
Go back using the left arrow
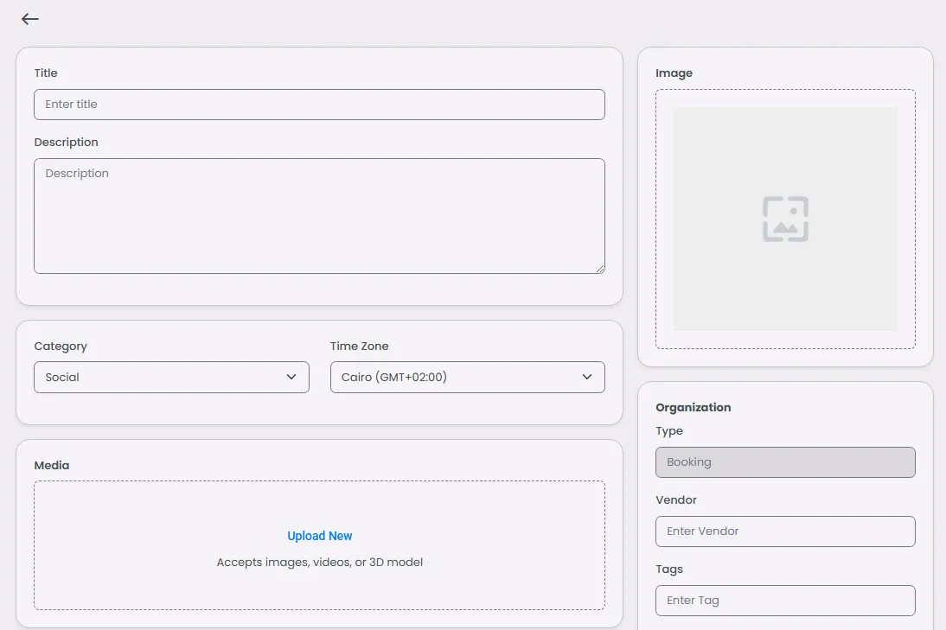pos(30,19)
